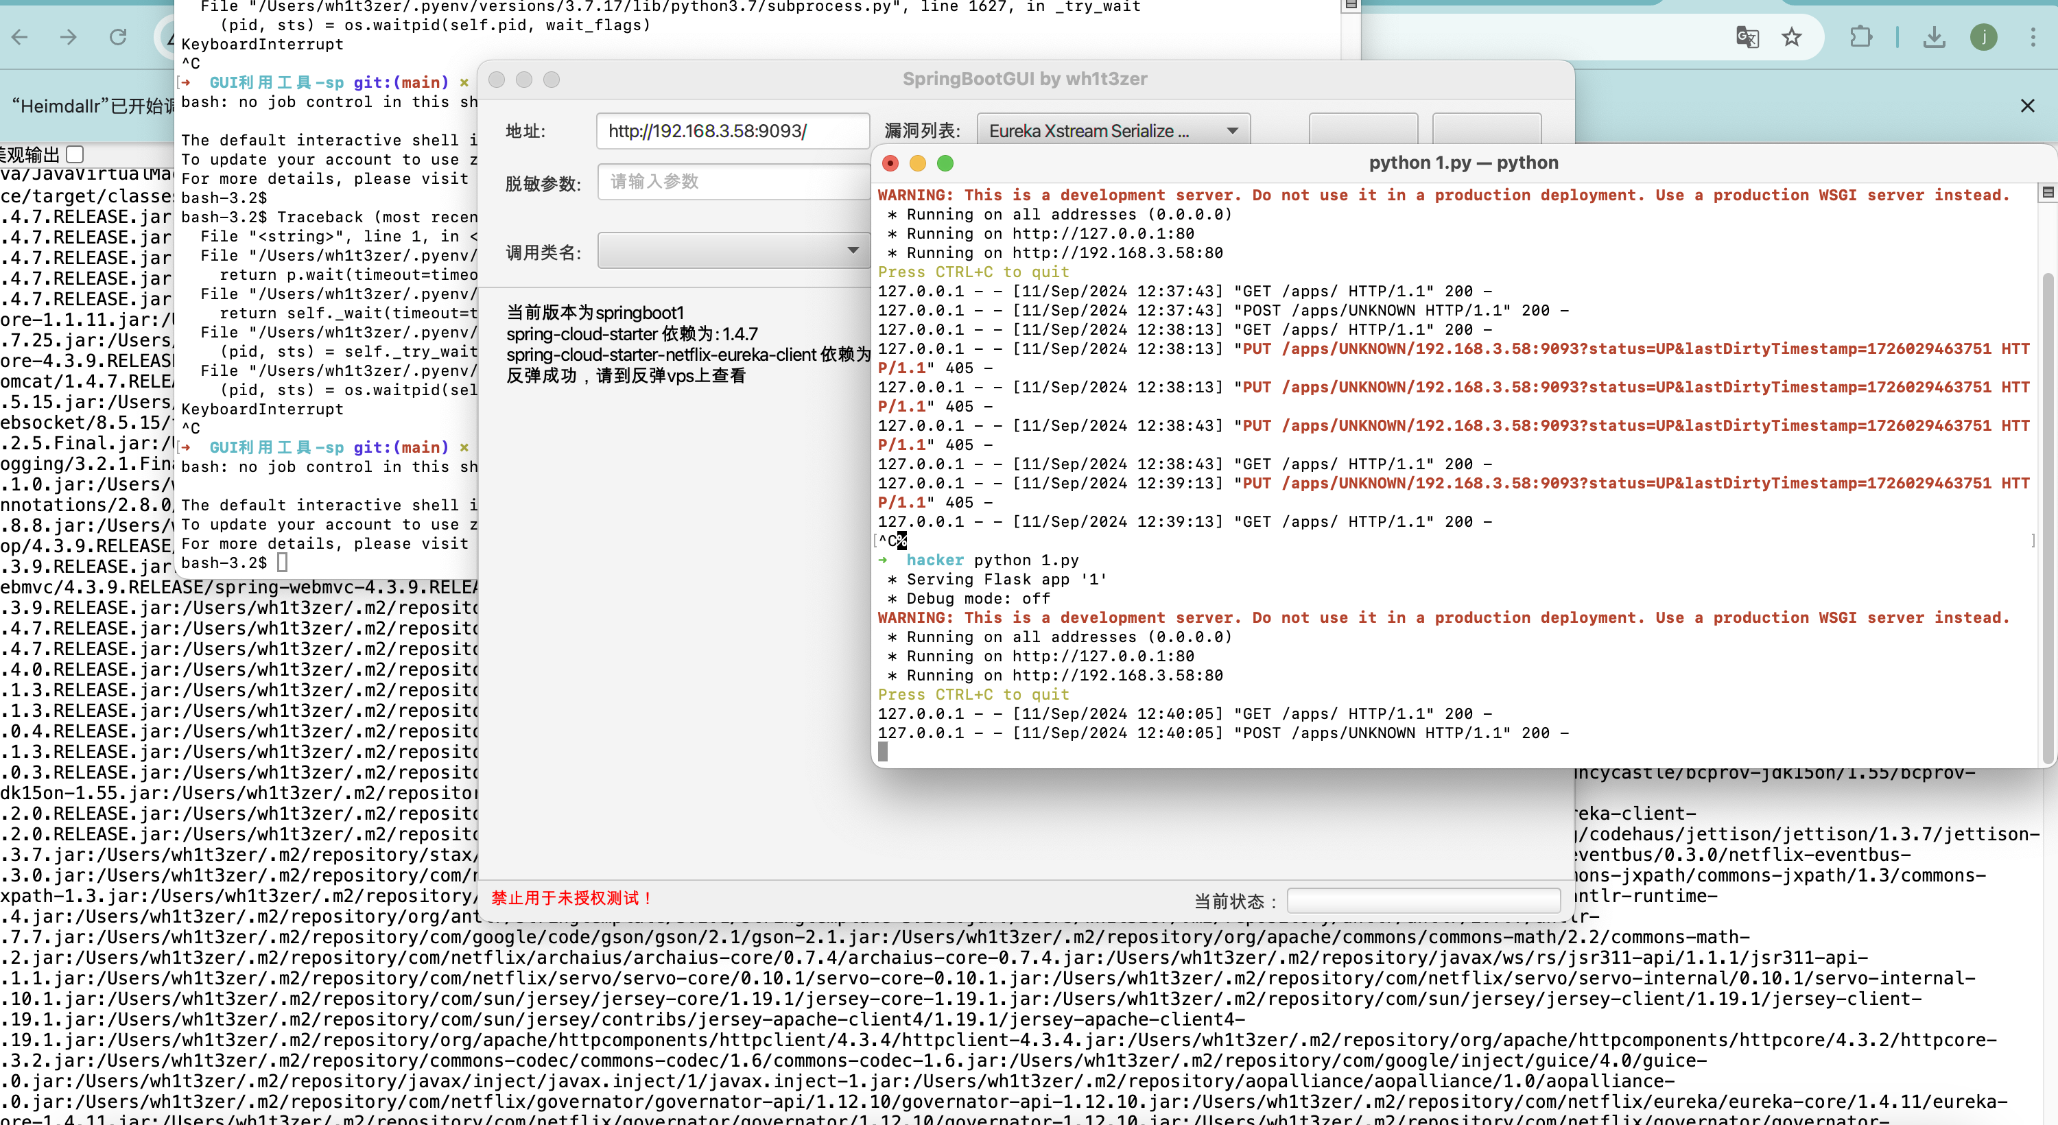Reload the browser page
The height and width of the screenshot is (1125, 2058).
pos(118,37)
